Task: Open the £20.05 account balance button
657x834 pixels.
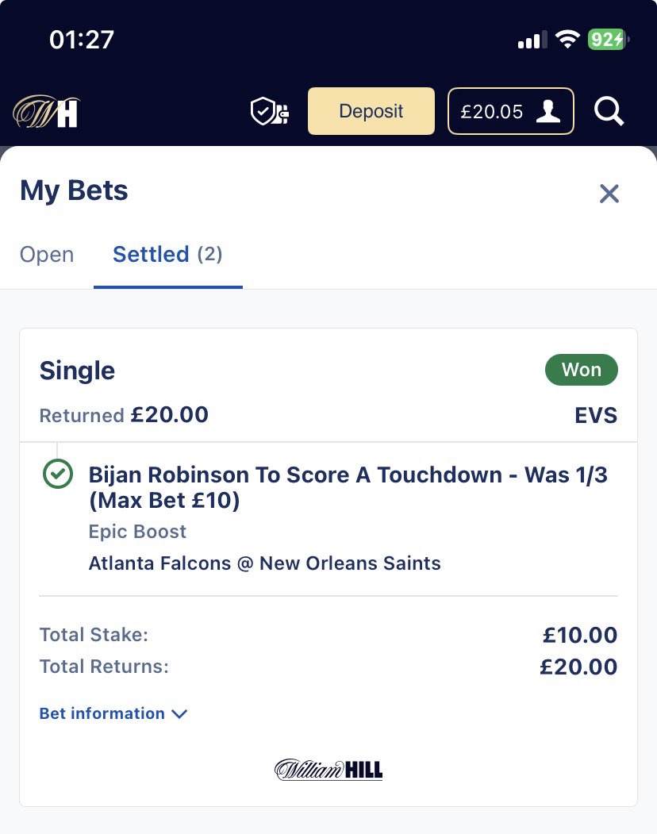Action: (x=511, y=111)
